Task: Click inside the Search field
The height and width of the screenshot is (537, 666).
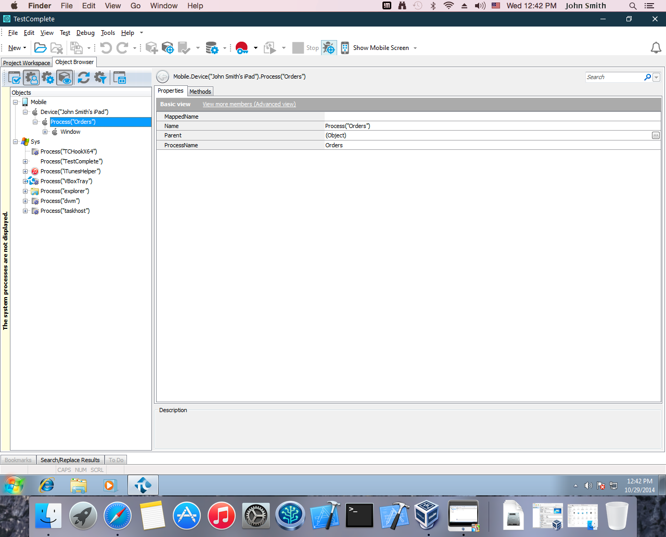Action: (x=614, y=76)
